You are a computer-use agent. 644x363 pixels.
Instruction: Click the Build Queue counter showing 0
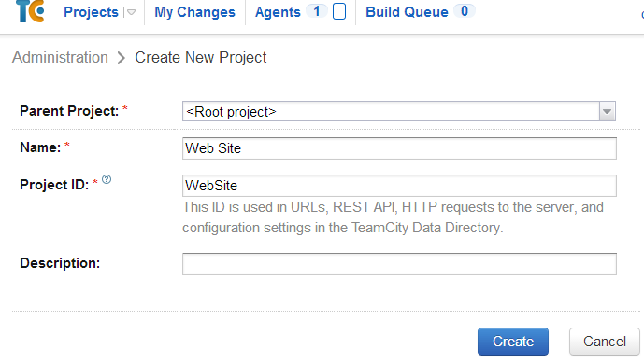click(x=465, y=11)
